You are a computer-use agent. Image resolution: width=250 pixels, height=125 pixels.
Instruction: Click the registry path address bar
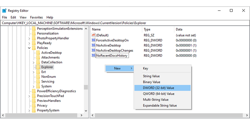click(125, 23)
